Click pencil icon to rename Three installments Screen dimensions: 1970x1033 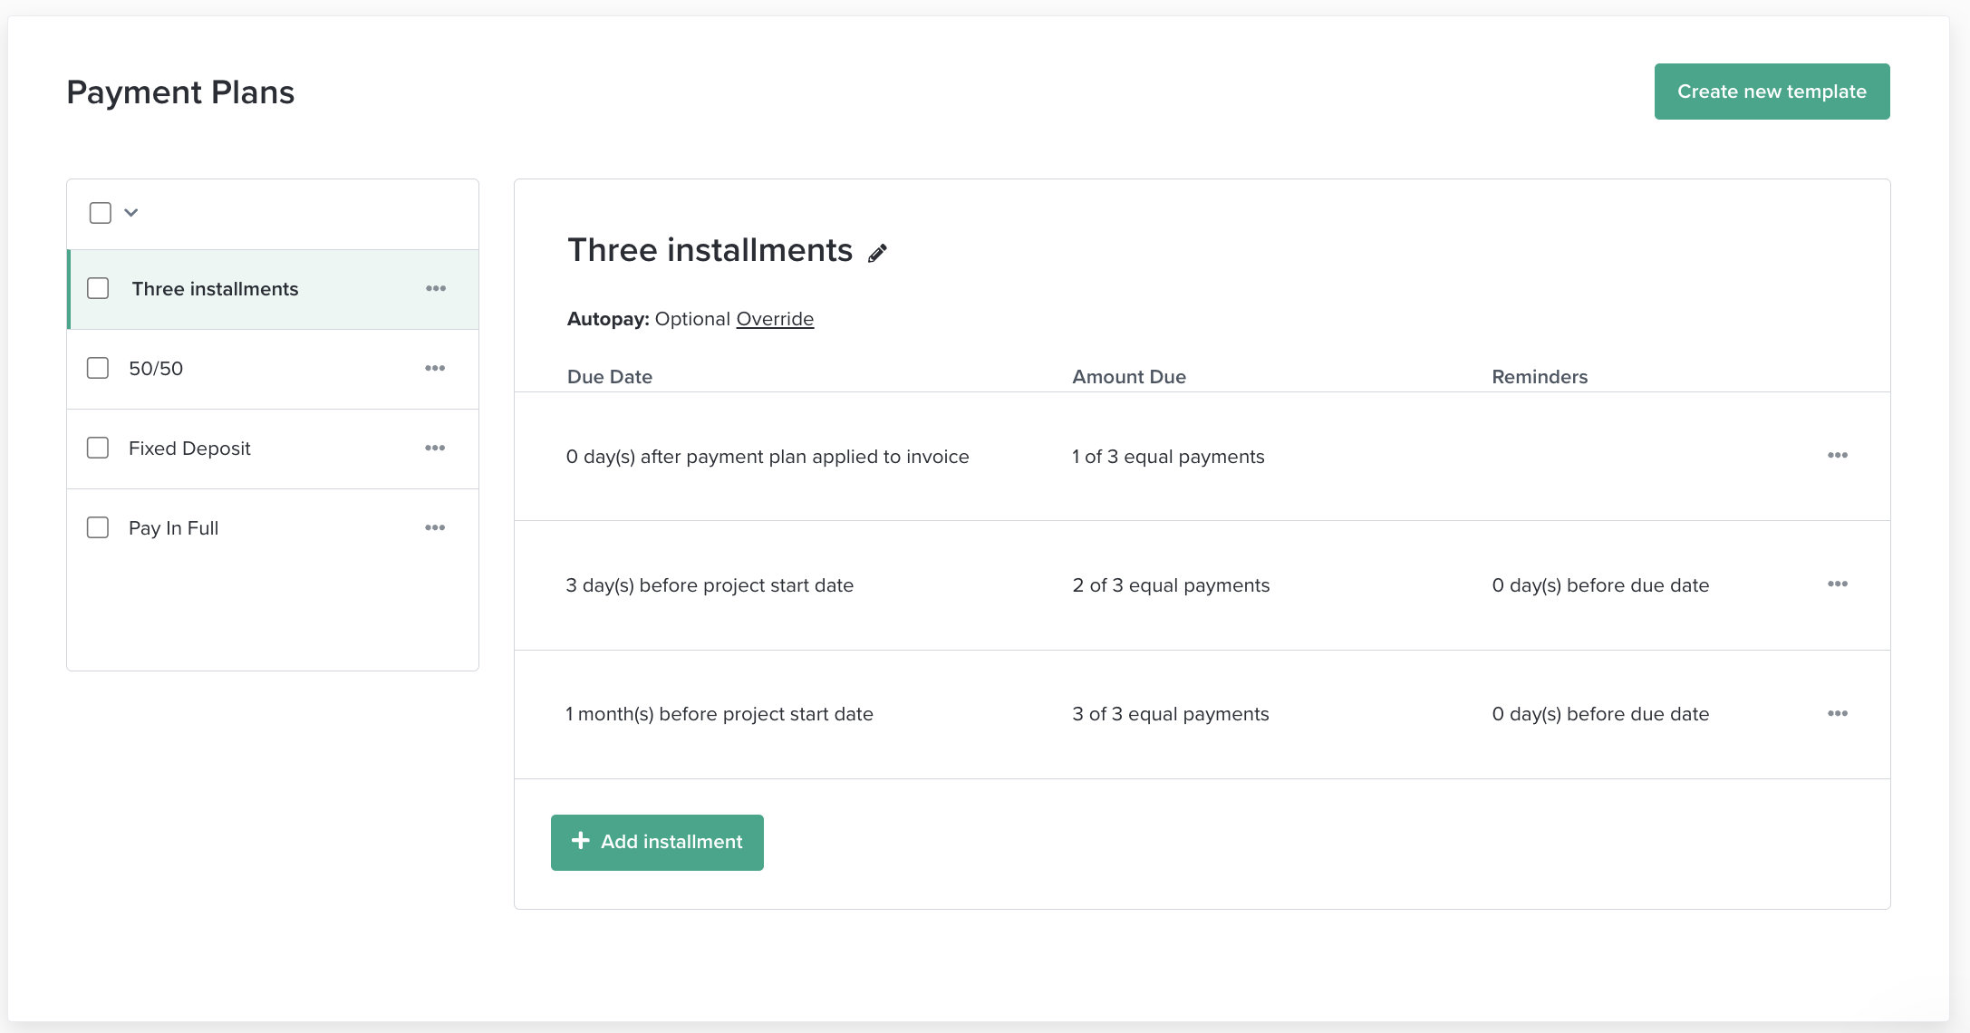coord(877,254)
